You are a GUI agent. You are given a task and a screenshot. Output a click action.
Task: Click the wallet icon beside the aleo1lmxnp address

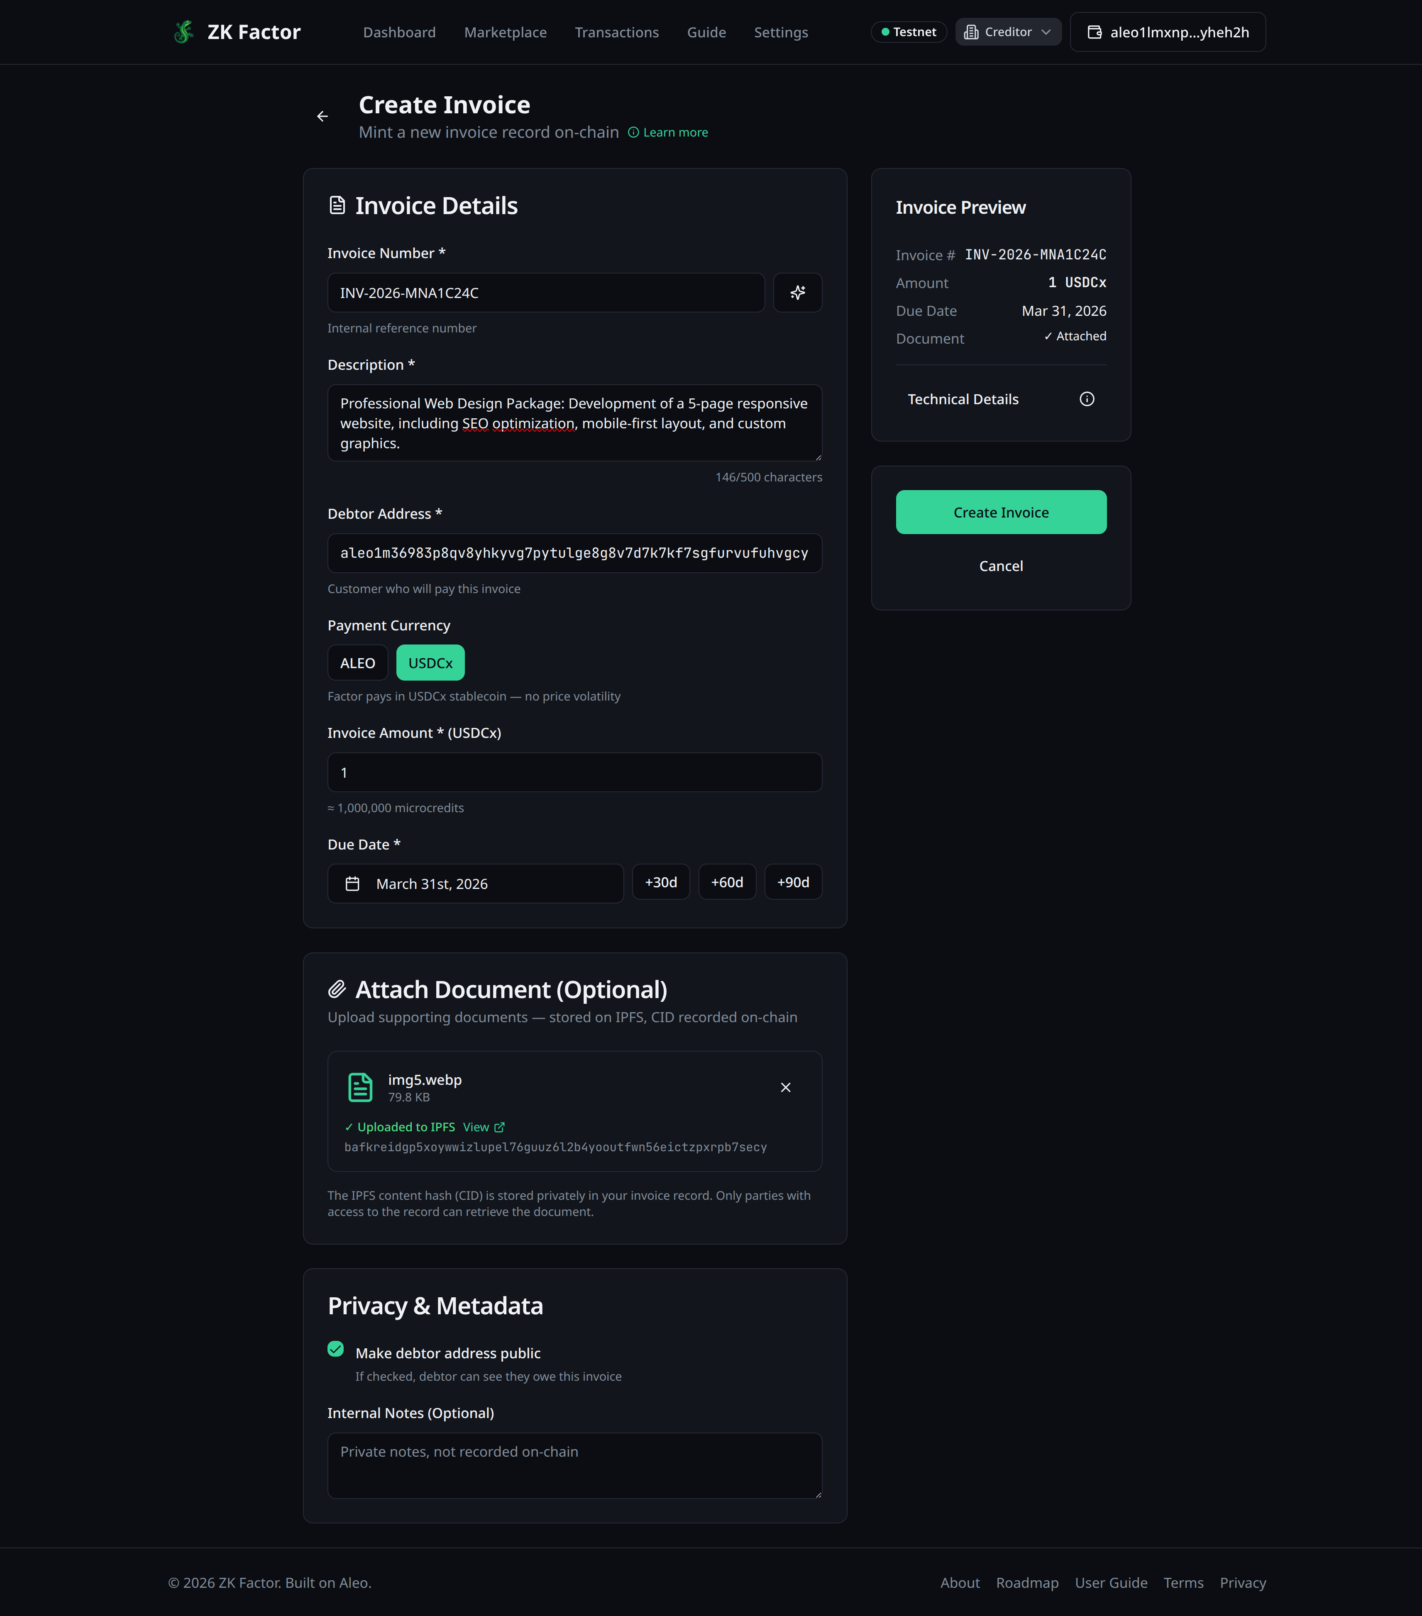1095,32
